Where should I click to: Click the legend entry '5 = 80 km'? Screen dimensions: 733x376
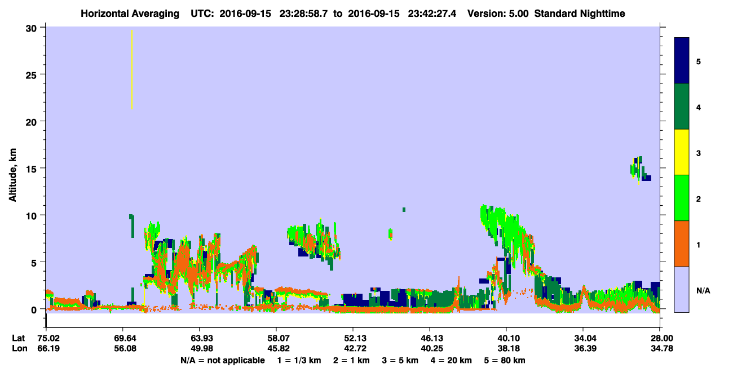coord(506,360)
